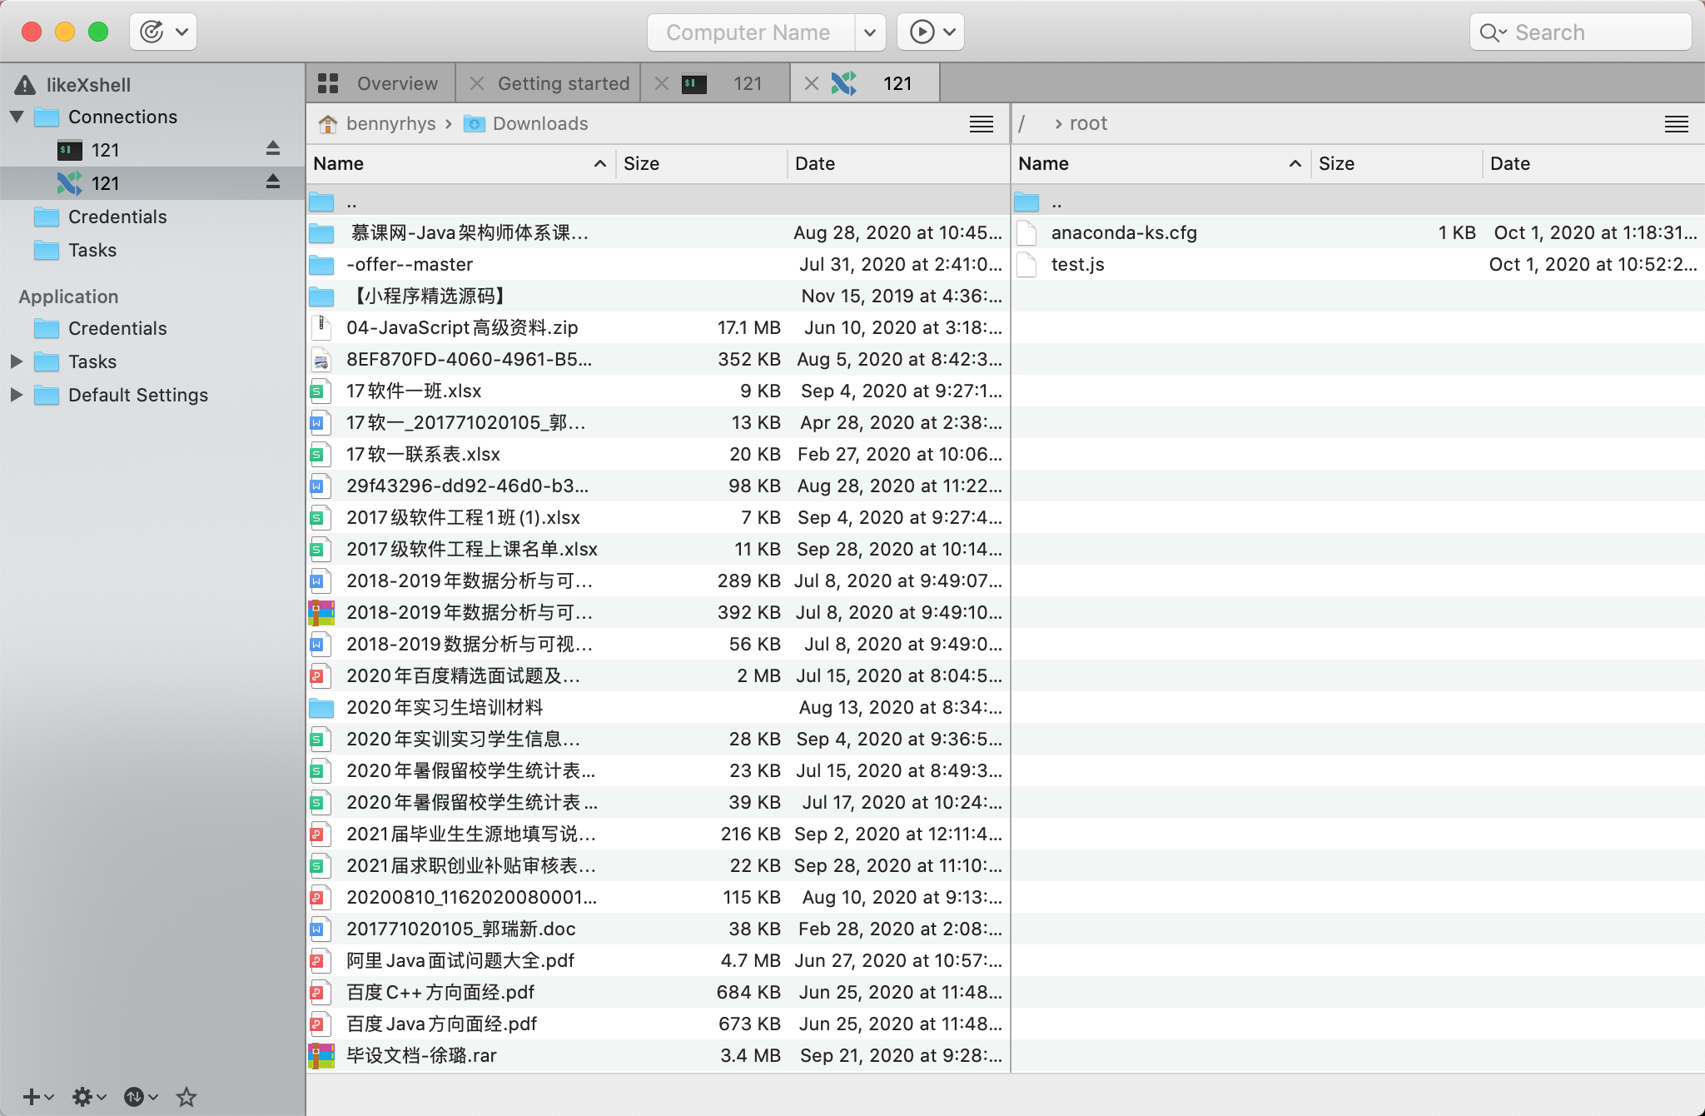Open the connection protocol menu at bottom

[x=140, y=1097]
